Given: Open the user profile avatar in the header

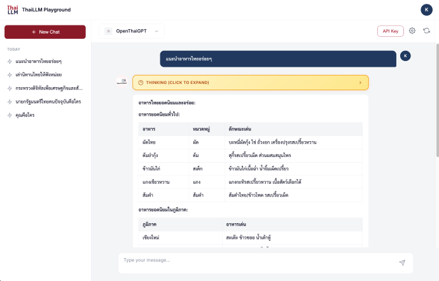Looking at the screenshot, I should pos(426,10).
